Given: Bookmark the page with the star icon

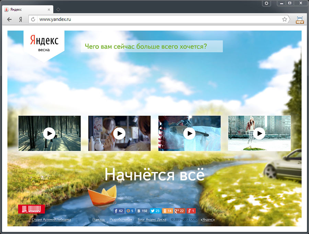Looking at the screenshot, I should [x=285, y=20].
